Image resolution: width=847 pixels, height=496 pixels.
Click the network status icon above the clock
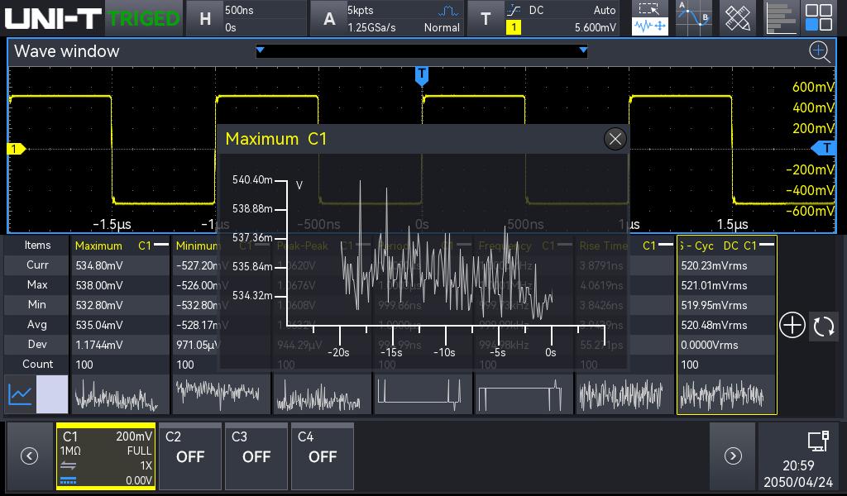pos(817,441)
